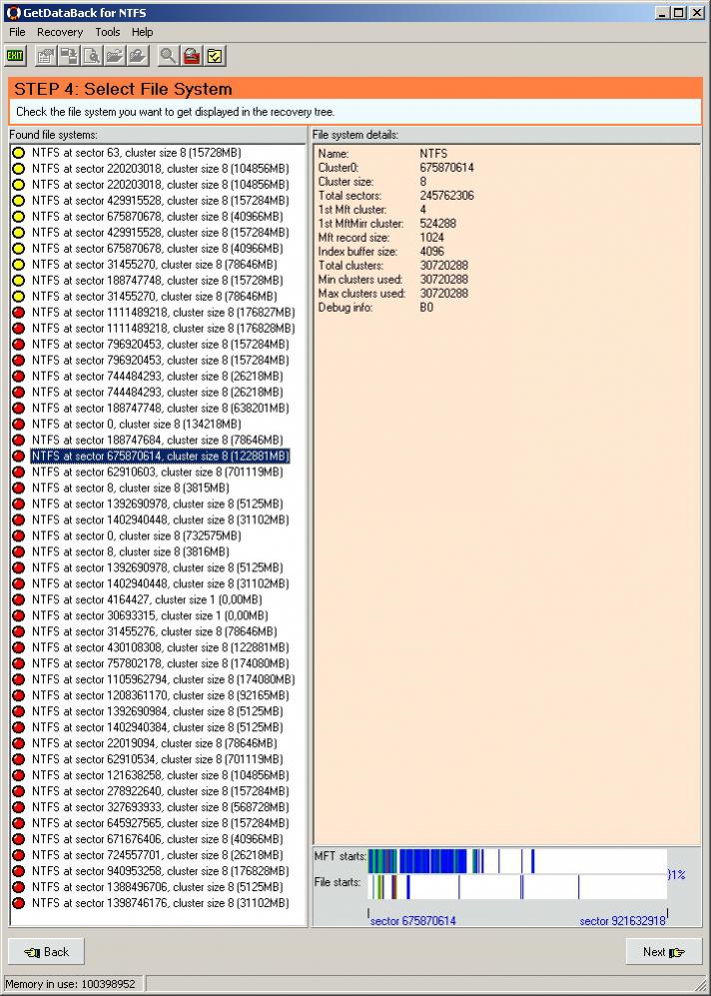Click the document preview magnifier toolbar icon
Screen dimensions: 711x996
(x=92, y=56)
